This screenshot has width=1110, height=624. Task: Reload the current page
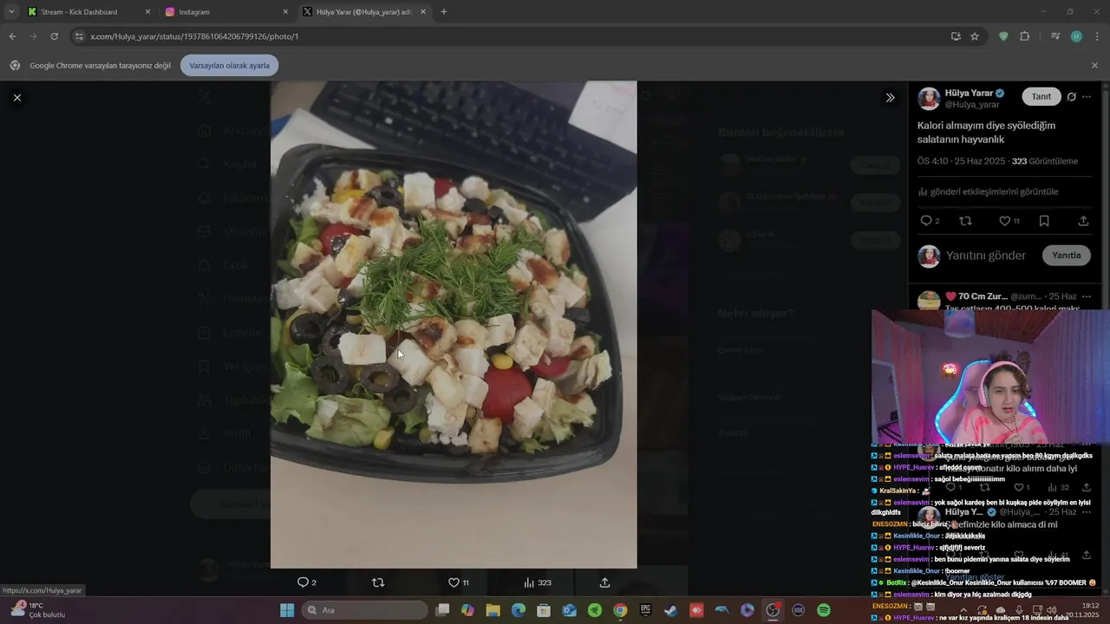tap(54, 36)
